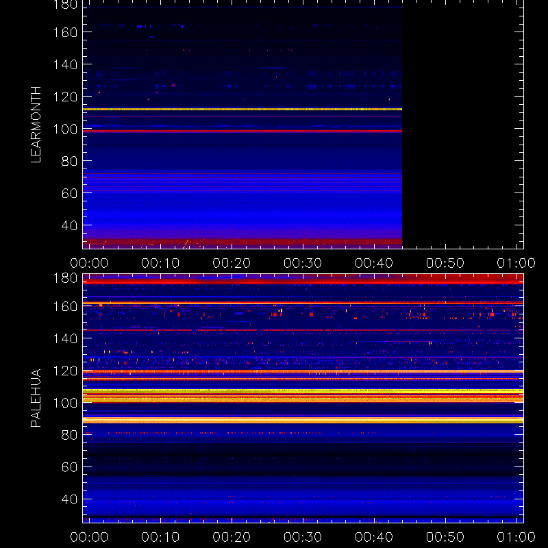This screenshot has width=548, height=548.
Task: Click the red band atop PALEHUA spectrogram
Action: (303, 280)
